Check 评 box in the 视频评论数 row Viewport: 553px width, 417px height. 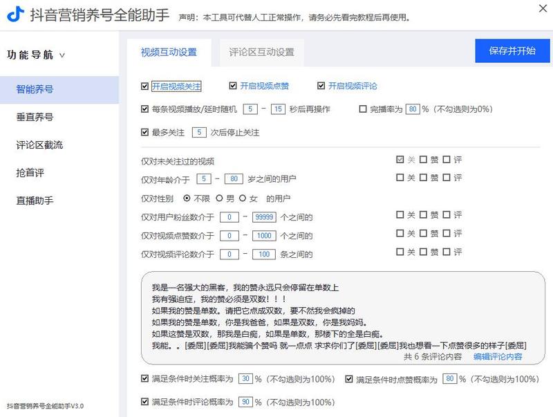(447, 252)
